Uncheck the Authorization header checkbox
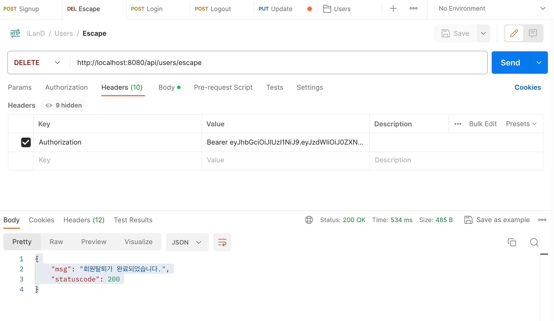This screenshot has width=554, height=321. (26, 142)
